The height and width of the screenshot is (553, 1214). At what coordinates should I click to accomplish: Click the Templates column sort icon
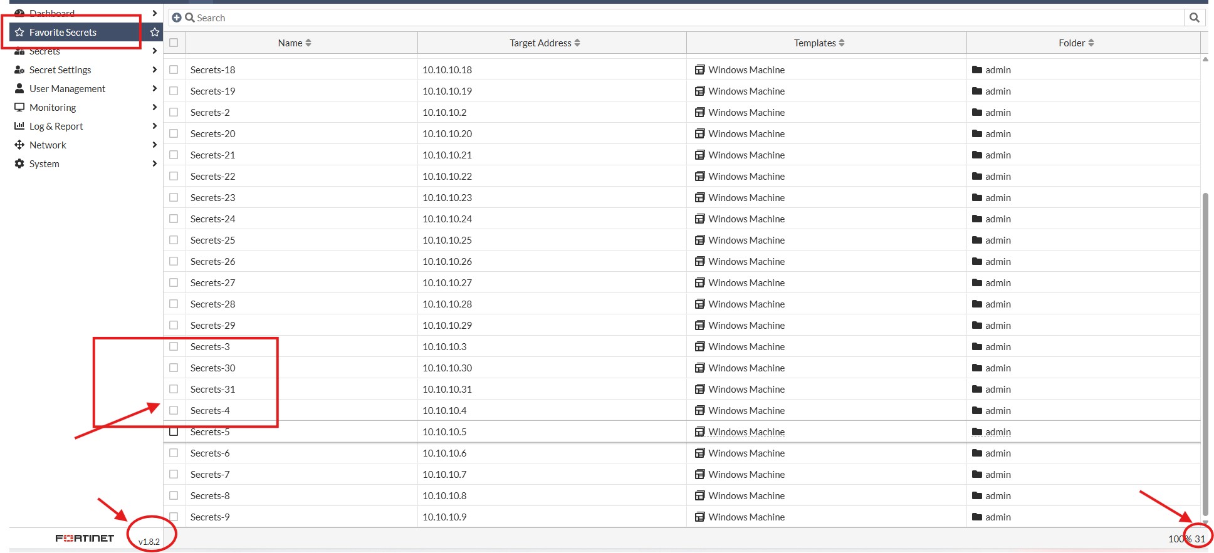[842, 43]
